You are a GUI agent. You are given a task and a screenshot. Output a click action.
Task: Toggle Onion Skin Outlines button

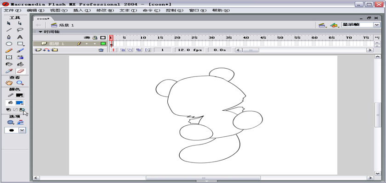130,50
